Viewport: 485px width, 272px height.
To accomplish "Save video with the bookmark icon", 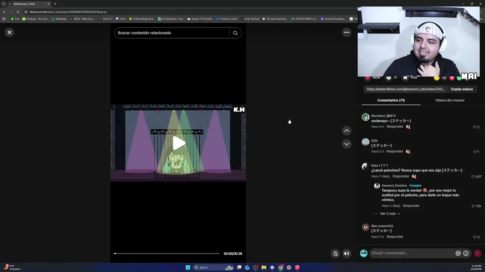I will point(405,78).
